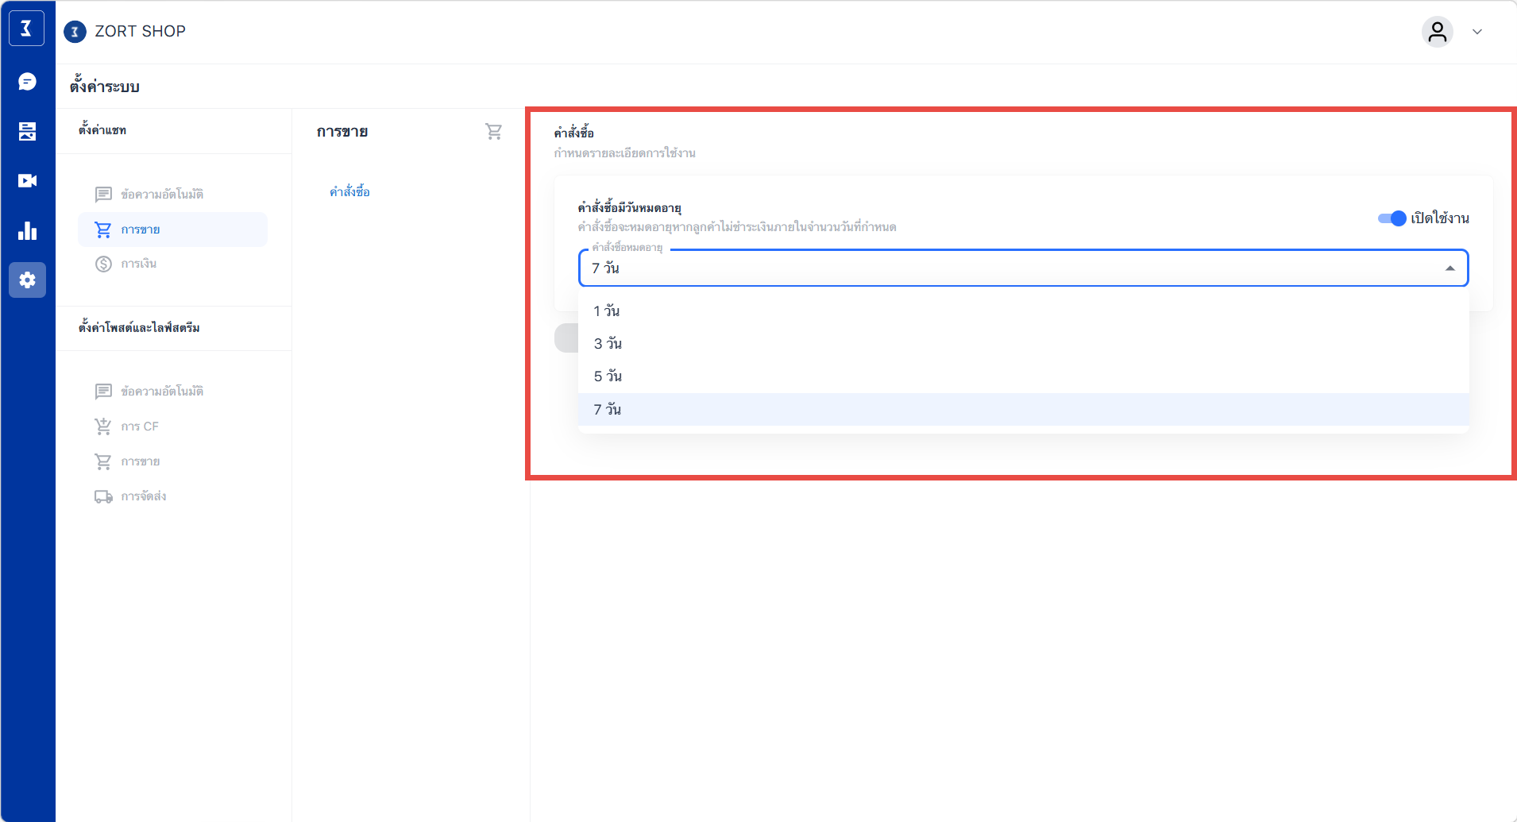Screen dimensions: 1517x822
Task: Click the คำสั่งซื้อ link under การขาย
Action: 349,192
